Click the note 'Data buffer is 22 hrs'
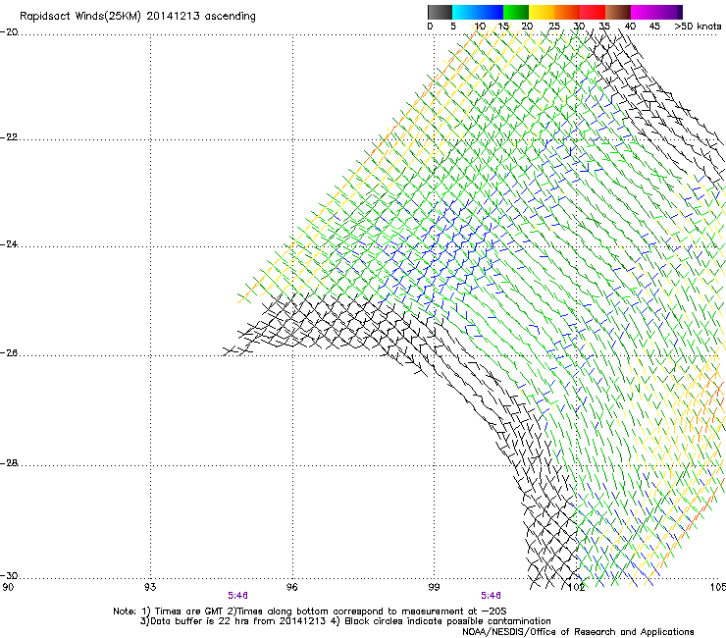Image resolution: width=726 pixels, height=638 pixels. [x=202, y=621]
